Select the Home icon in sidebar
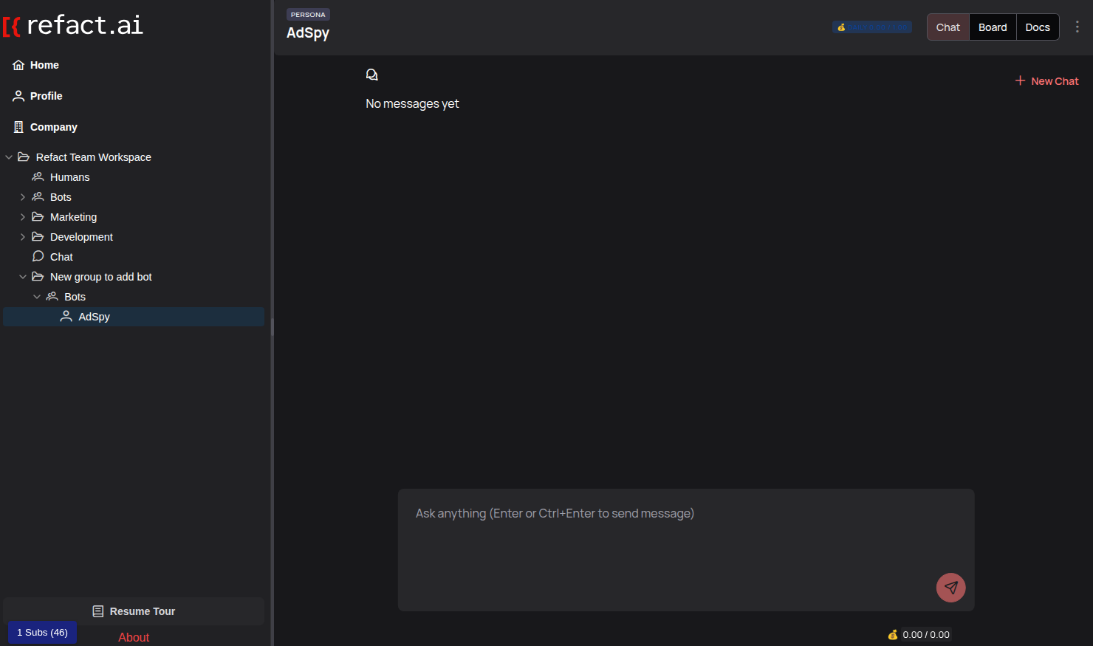 [18, 65]
